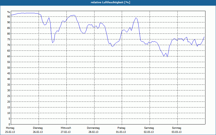Click the '55' y-axis value
Screen dimensions: 216x135
coord(9,62)
